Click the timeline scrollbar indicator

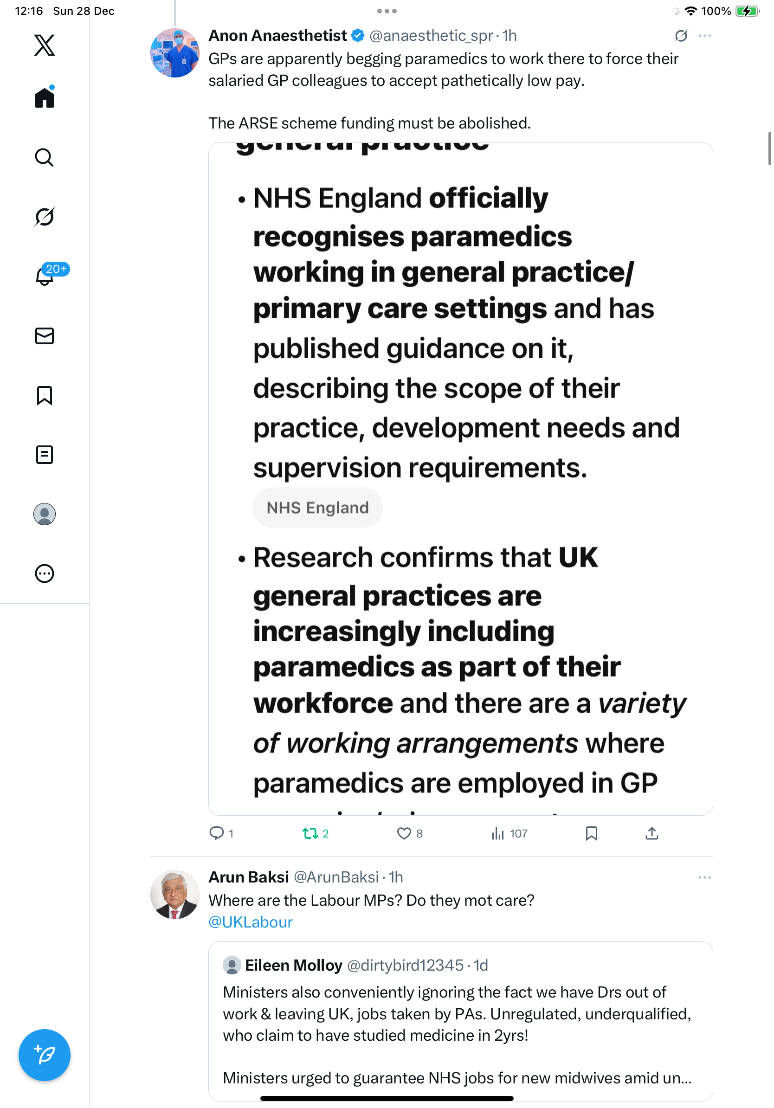[770, 148]
